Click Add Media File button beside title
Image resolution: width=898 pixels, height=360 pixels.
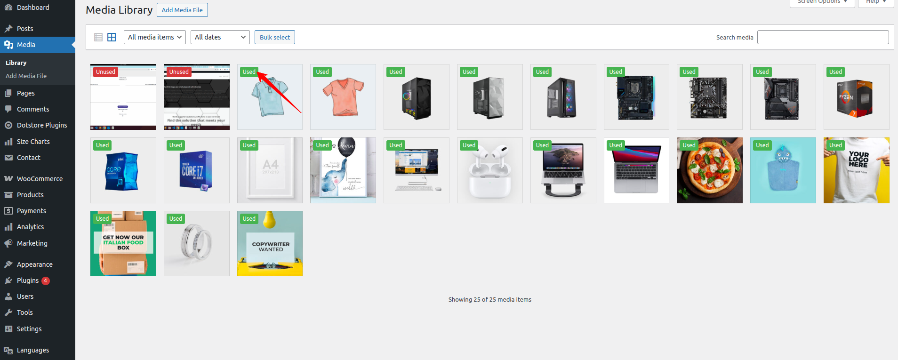tap(182, 10)
